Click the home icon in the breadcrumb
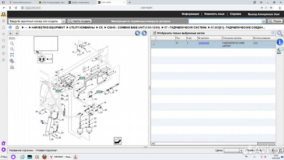 [x=17, y=27]
